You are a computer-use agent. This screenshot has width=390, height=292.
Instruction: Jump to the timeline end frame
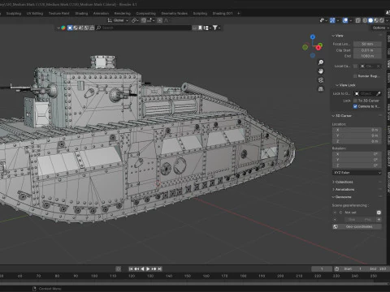point(160,268)
